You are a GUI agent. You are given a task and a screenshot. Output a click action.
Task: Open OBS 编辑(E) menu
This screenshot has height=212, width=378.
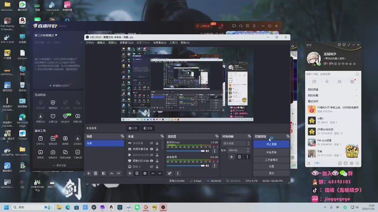click(x=101, y=42)
